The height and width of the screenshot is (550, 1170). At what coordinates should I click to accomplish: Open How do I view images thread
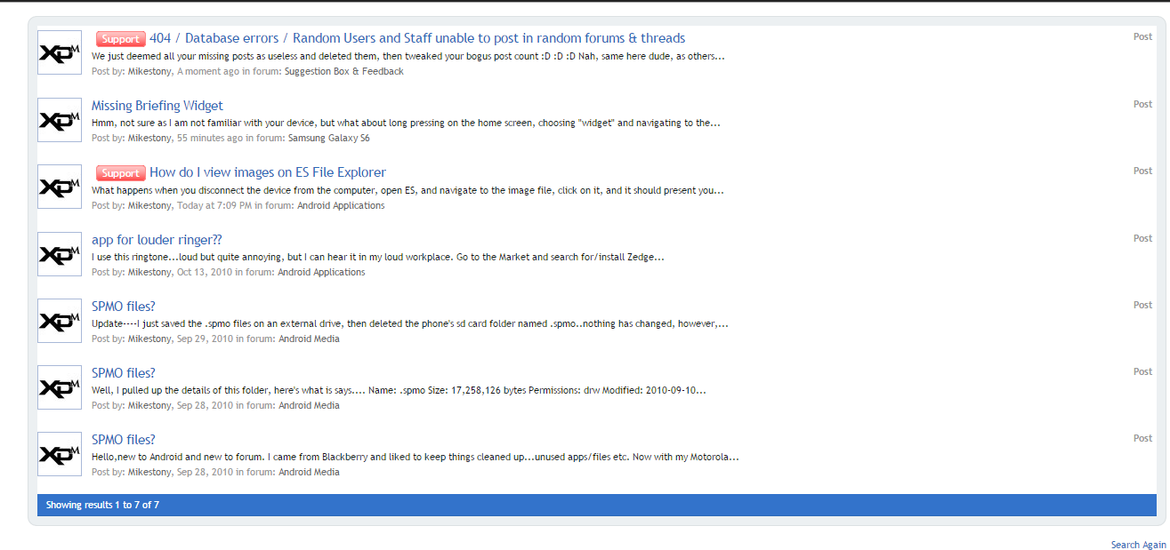coord(267,172)
